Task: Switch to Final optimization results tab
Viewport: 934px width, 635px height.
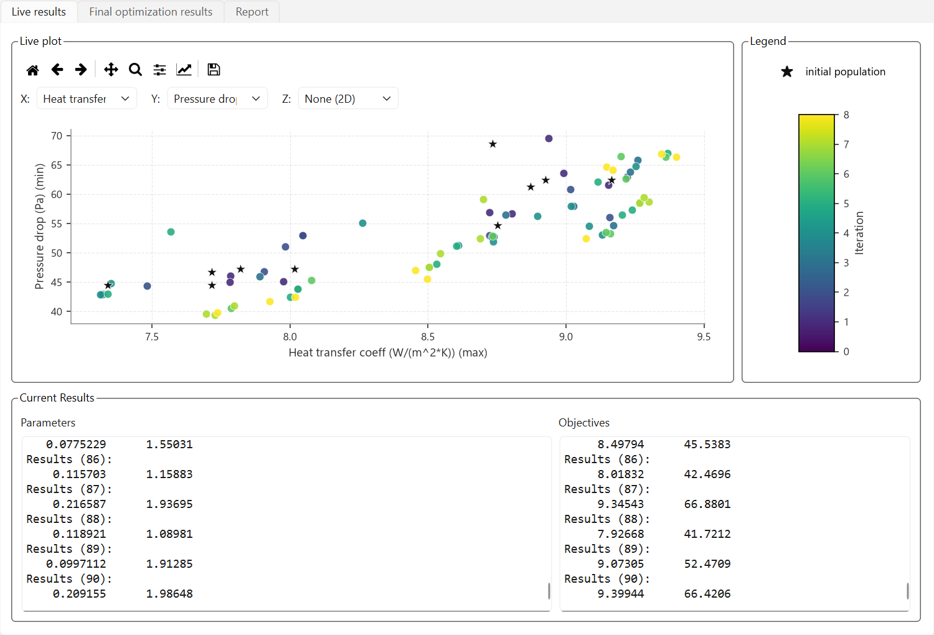Action: pos(151,12)
